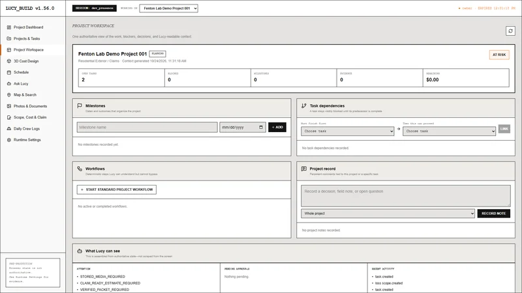This screenshot has width=522, height=293.
Task: Start standard project workflow
Action: pyautogui.click(x=117, y=189)
